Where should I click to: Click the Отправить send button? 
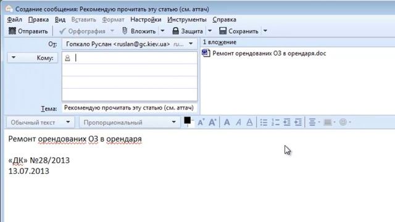28,31
